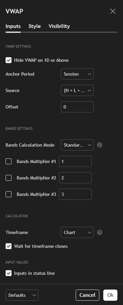This screenshot has height=305, width=123.
Task: Click the Offset input field
Action: (77, 107)
